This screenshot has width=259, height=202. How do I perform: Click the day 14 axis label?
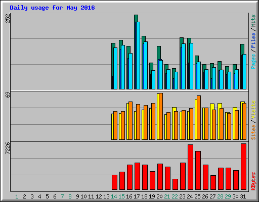click(x=114, y=196)
